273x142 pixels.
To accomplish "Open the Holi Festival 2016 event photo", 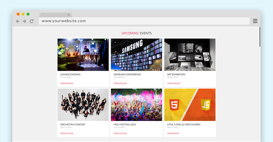I will (136, 105).
